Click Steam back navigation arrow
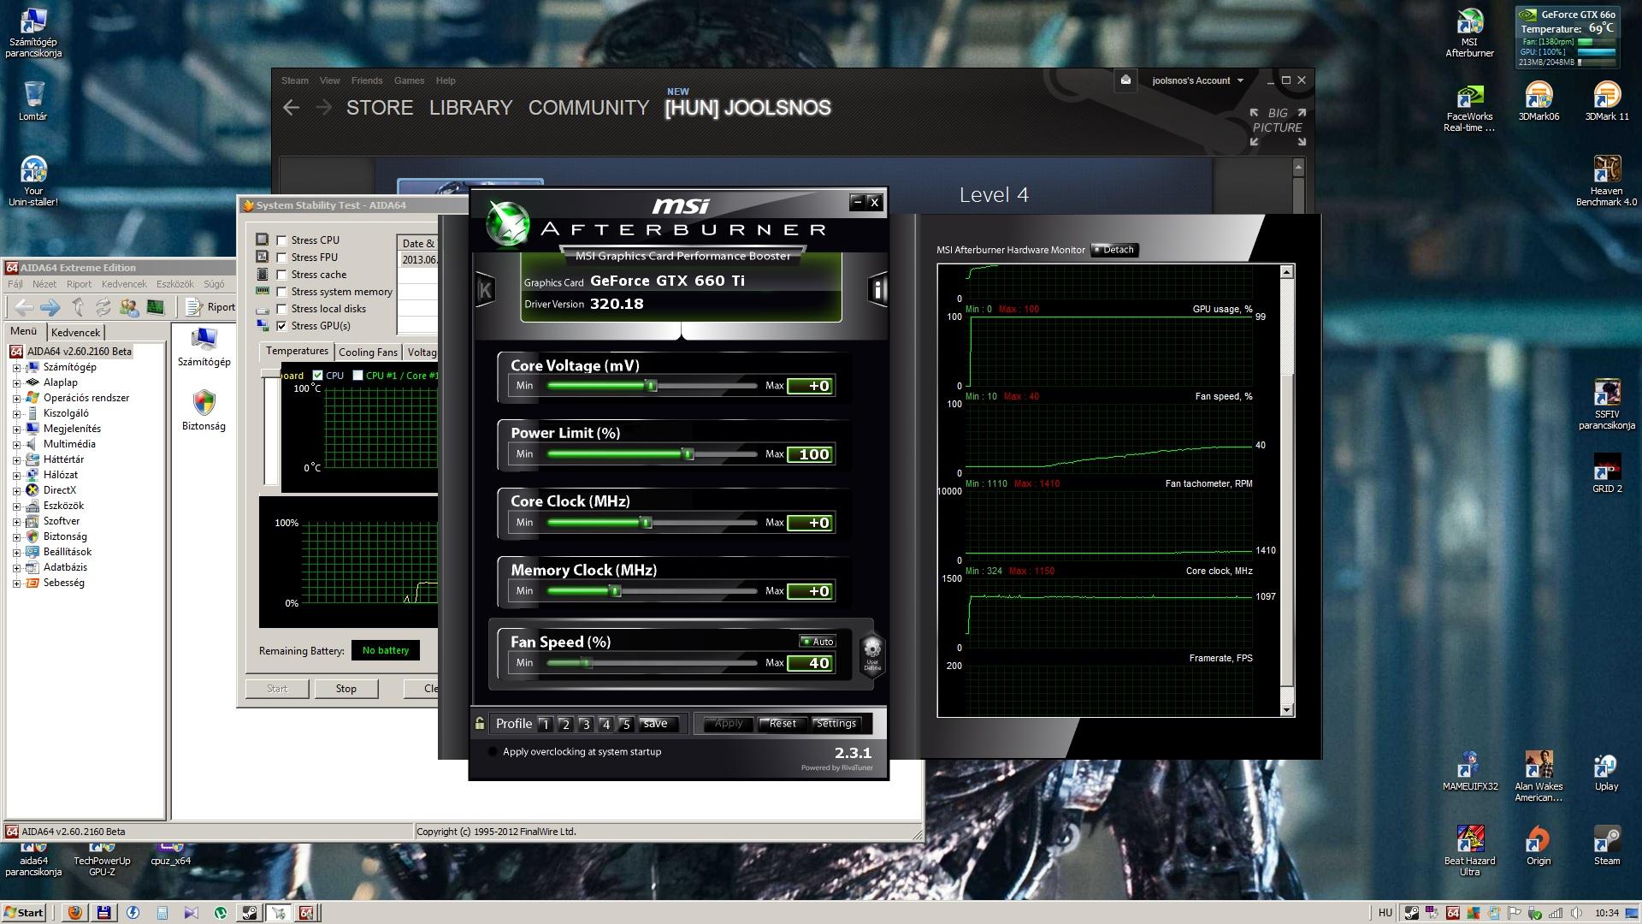Viewport: 1642px width, 924px height. pyautogui.click(x=292, y=108)
